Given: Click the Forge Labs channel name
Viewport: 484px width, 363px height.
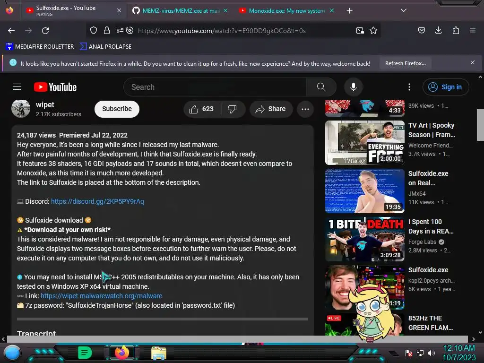Looking at the screenshot, I should (x=423, y=242).
